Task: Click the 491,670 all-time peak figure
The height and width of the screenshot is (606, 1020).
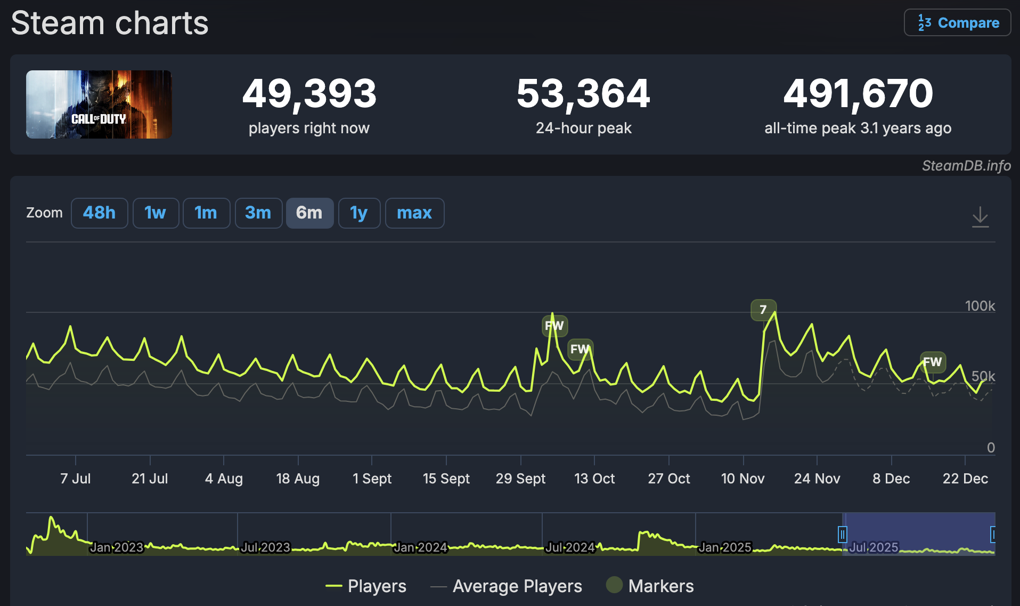Action: coord(858,94)
